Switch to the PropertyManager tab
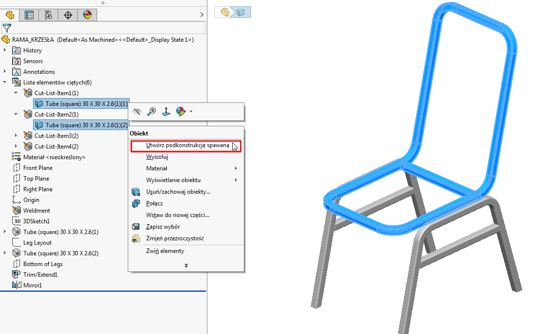545x334 pixels. click(29, 15)
